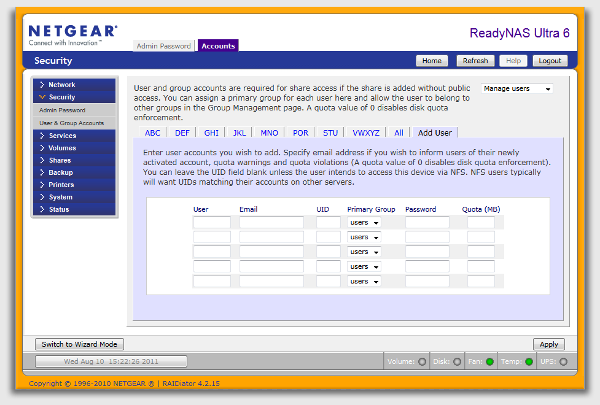This screenshot has width=600, height=405.
Task: Click the fourth row UID field
Action: tap(329, 266)
